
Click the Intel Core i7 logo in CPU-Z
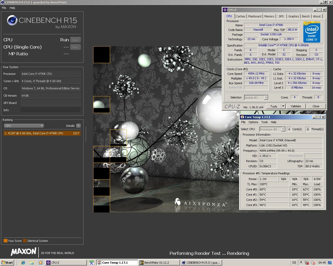point(311,32)
